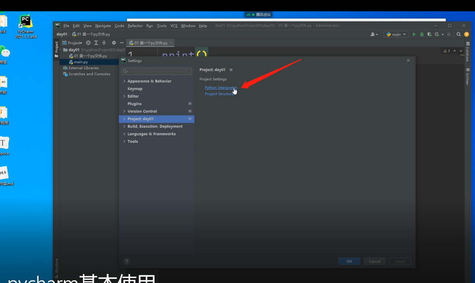
Task: Confirm settings with the OK button
Action: tap(349, 261)
